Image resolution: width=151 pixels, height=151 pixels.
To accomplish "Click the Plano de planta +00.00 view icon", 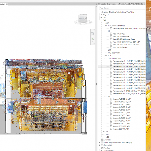I will 111,28.
